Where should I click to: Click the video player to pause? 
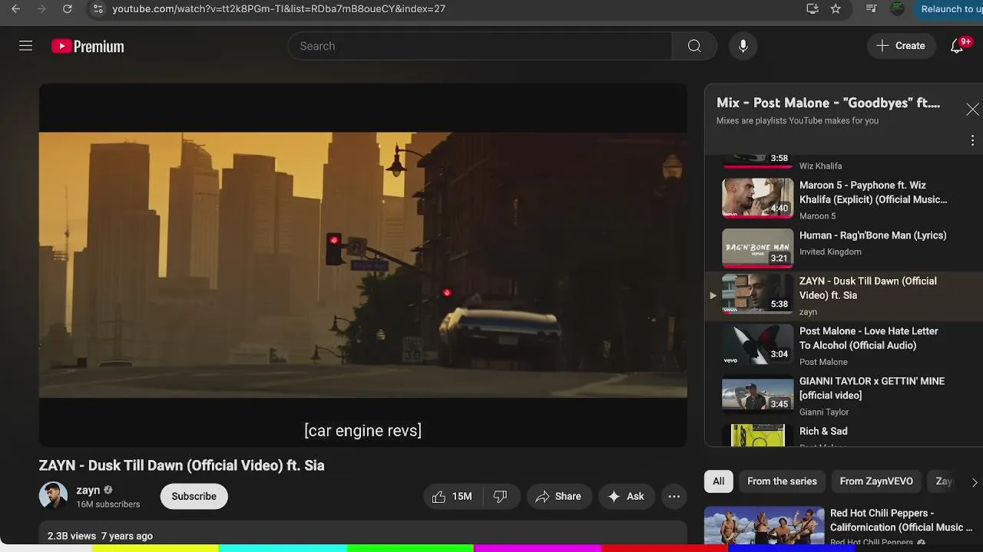coord(362,264)
